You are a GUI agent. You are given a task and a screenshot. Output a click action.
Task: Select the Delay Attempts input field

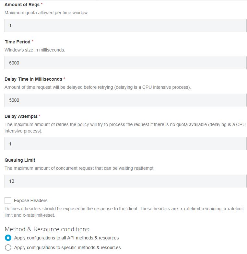(x=126, y=144)
